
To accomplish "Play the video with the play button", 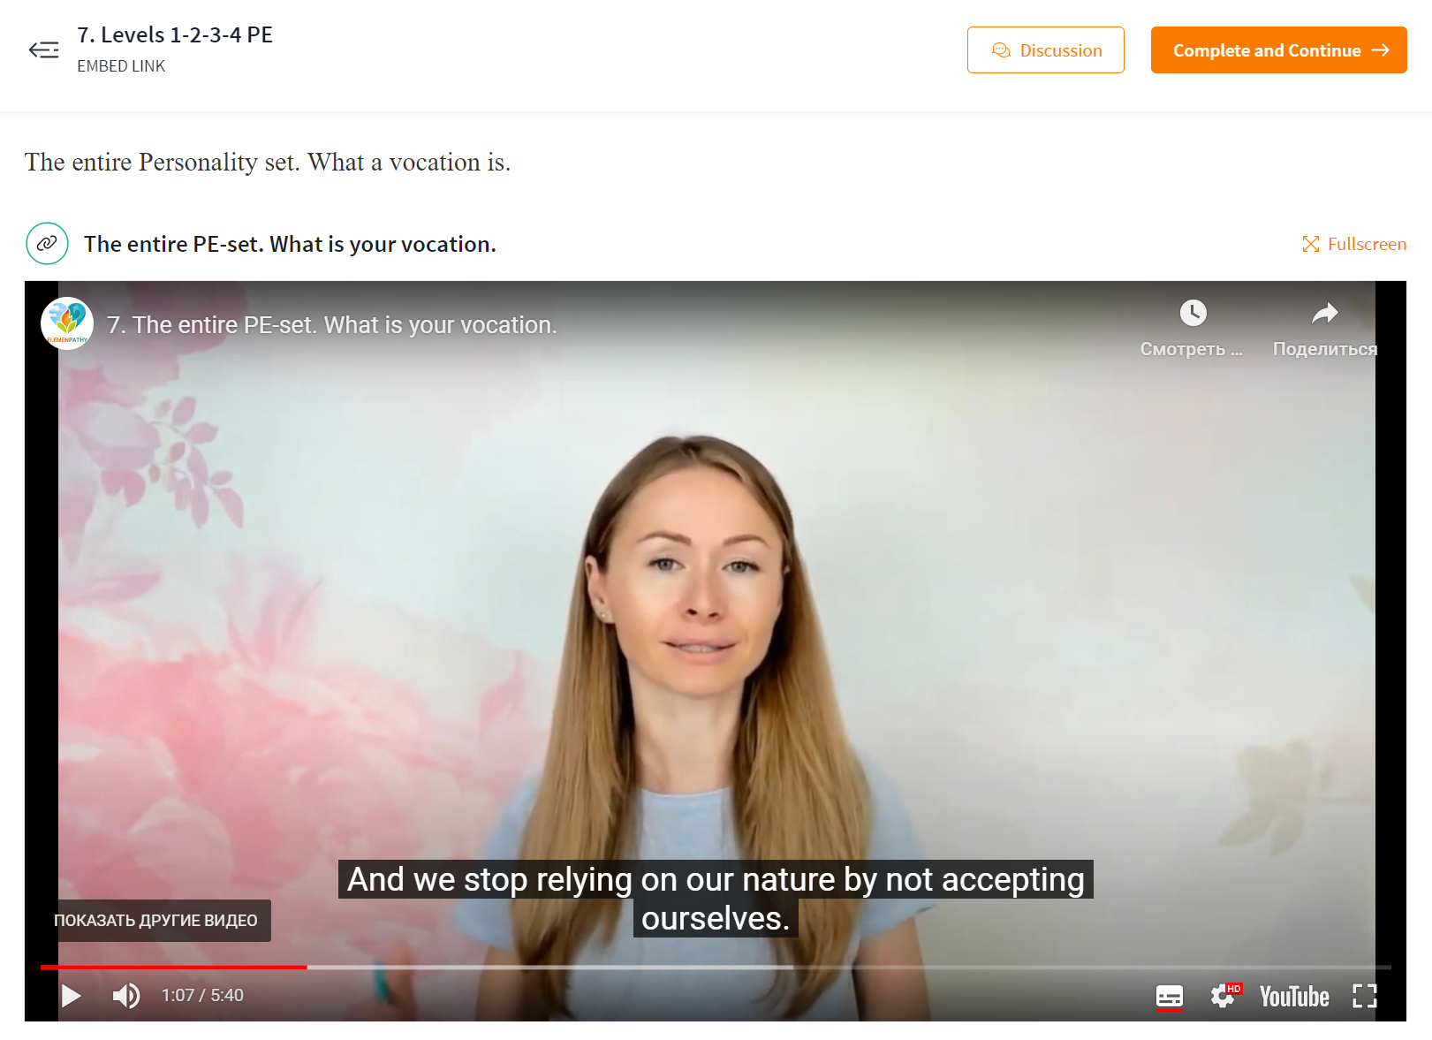I will 71,996.
